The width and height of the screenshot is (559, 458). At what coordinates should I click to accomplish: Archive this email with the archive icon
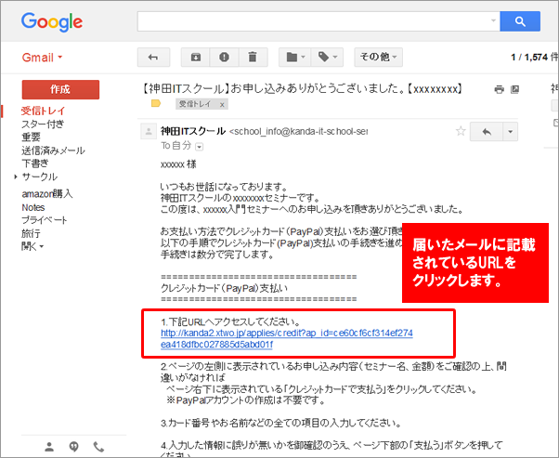[195, 57]
